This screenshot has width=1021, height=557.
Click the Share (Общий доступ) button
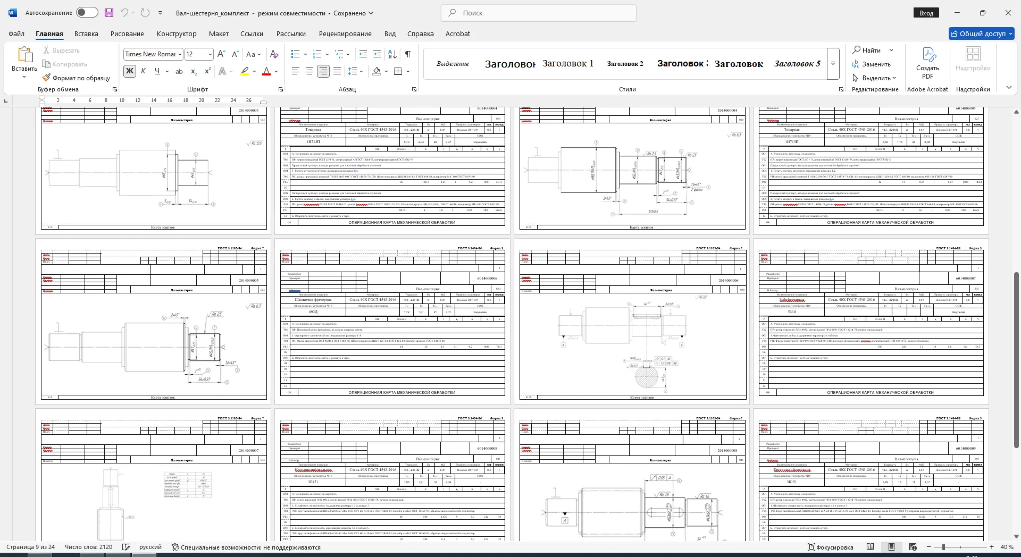point(982,33)
